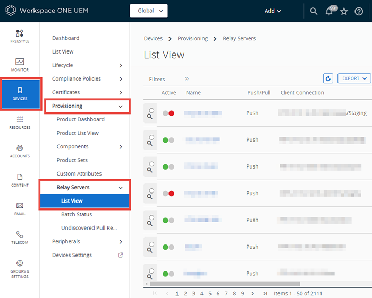Click Provisioning breadcrumb link
This screenshot has height=298, width=372.
pyautogui.click(x=192, y=38)
